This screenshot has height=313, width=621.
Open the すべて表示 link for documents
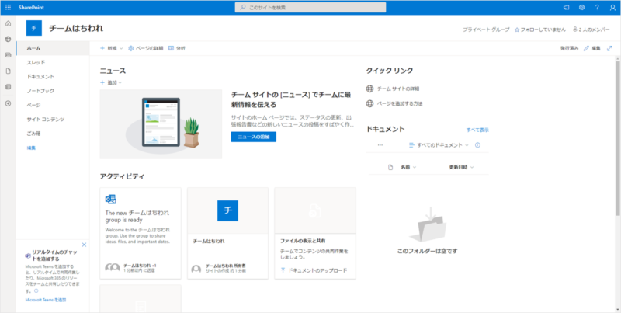tap(477, 130)
